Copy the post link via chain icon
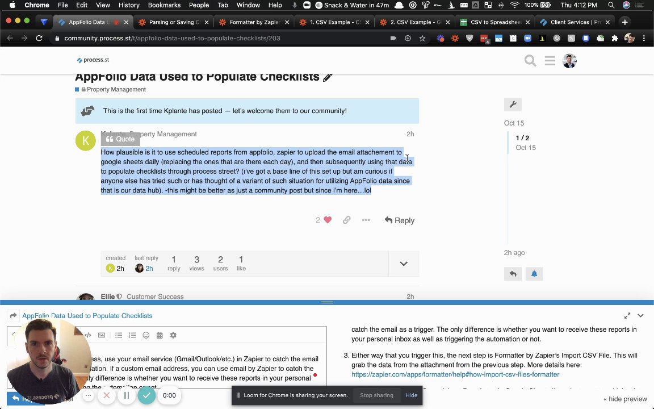The width and height of the screenshot is (654, 409). pos(347,220)
